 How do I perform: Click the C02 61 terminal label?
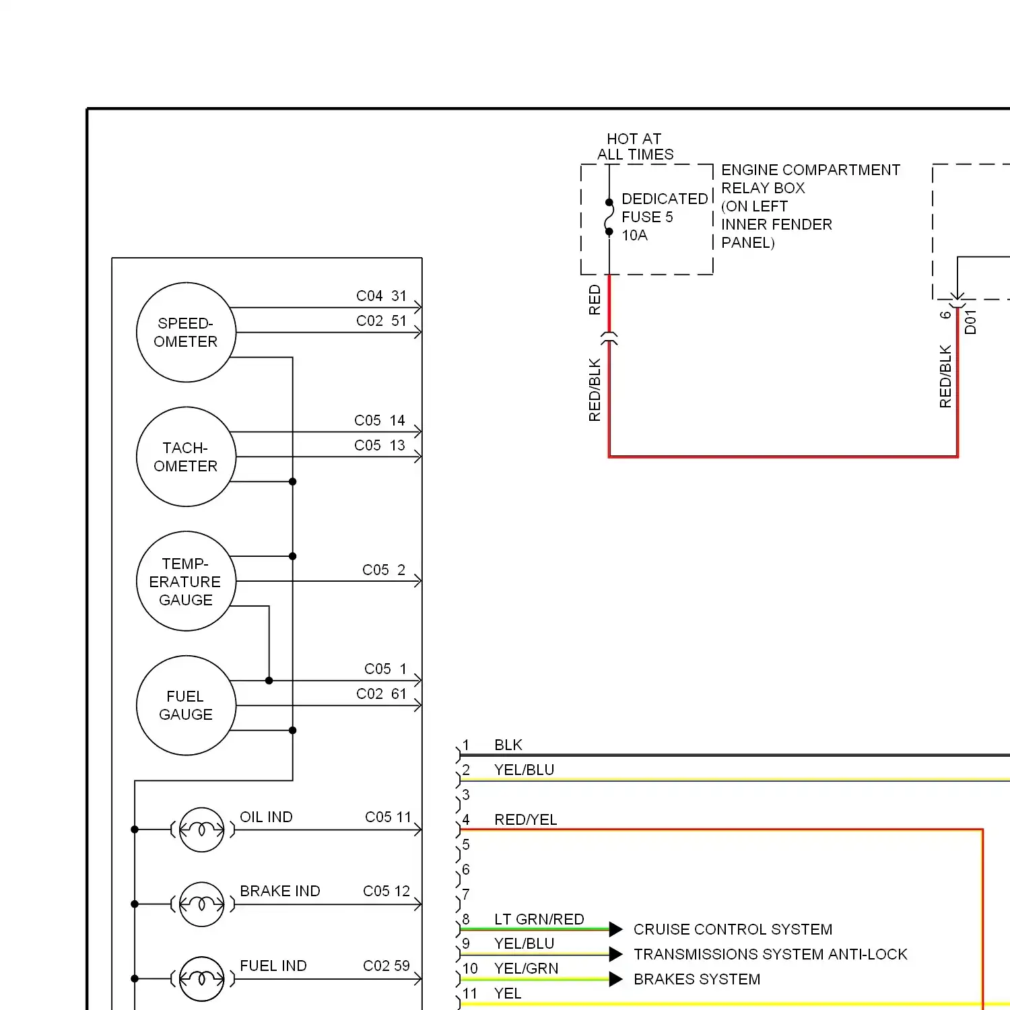click(x=382, y=694)
